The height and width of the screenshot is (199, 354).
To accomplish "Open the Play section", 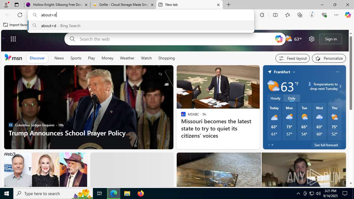I will click(x=91, y=58).
